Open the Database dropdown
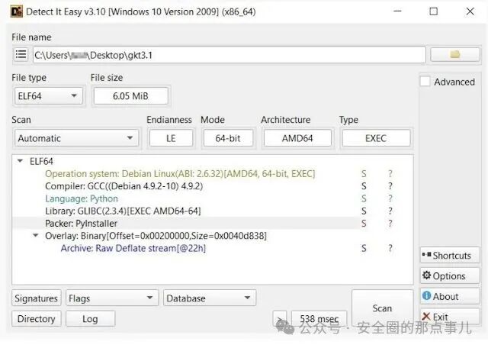 tap(210, 298)
